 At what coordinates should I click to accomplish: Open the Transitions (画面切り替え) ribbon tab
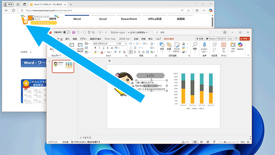point(95,39)
